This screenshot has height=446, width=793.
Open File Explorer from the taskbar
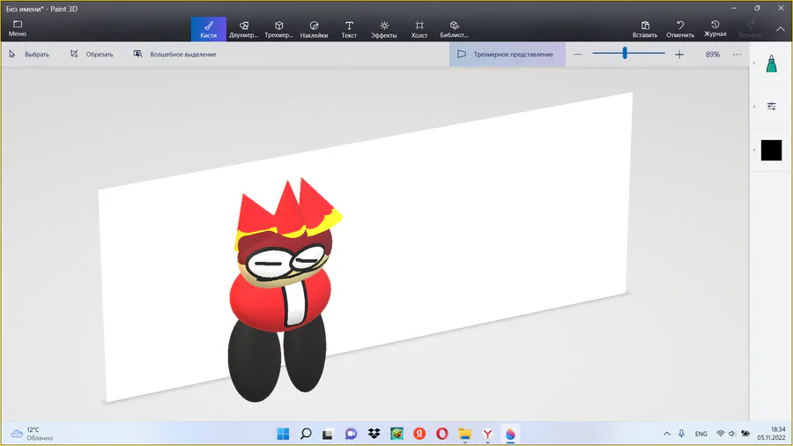tap(464, 434)
